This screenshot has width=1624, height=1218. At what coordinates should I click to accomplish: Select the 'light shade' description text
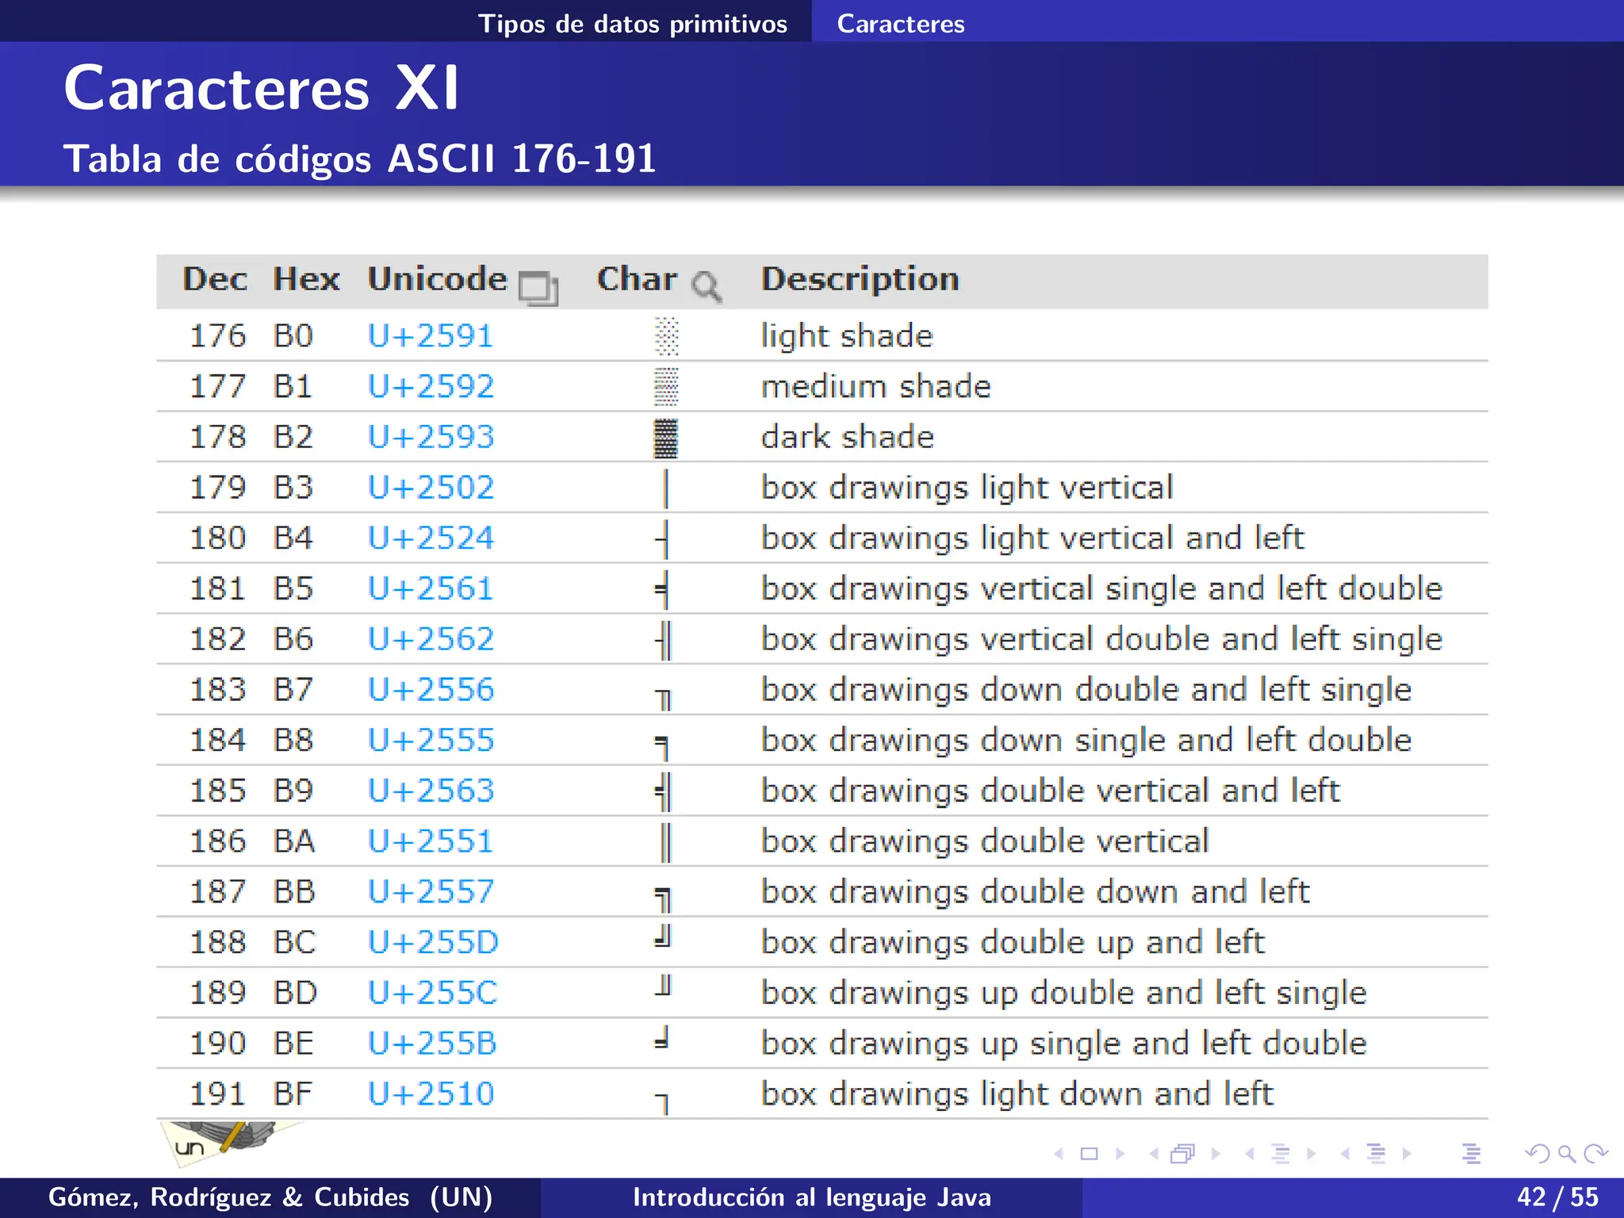pyautogui.click(x=847, y=336)
